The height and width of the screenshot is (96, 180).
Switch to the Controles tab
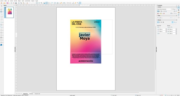coord(31,94)
